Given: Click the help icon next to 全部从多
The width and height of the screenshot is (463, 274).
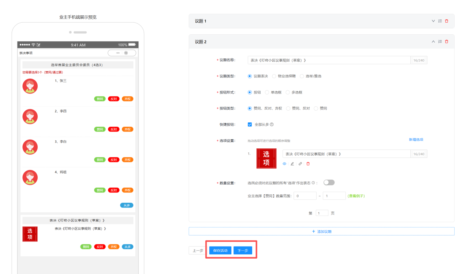Looking at the screenshot, I should pyautogui.click(x=272, y=125).
